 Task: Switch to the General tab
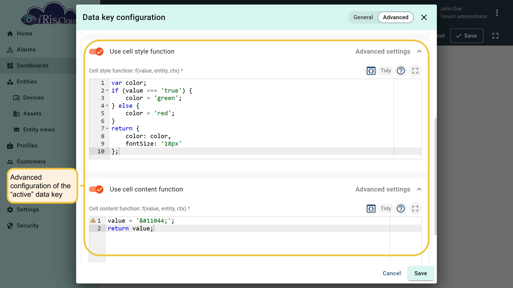point(363,17)
